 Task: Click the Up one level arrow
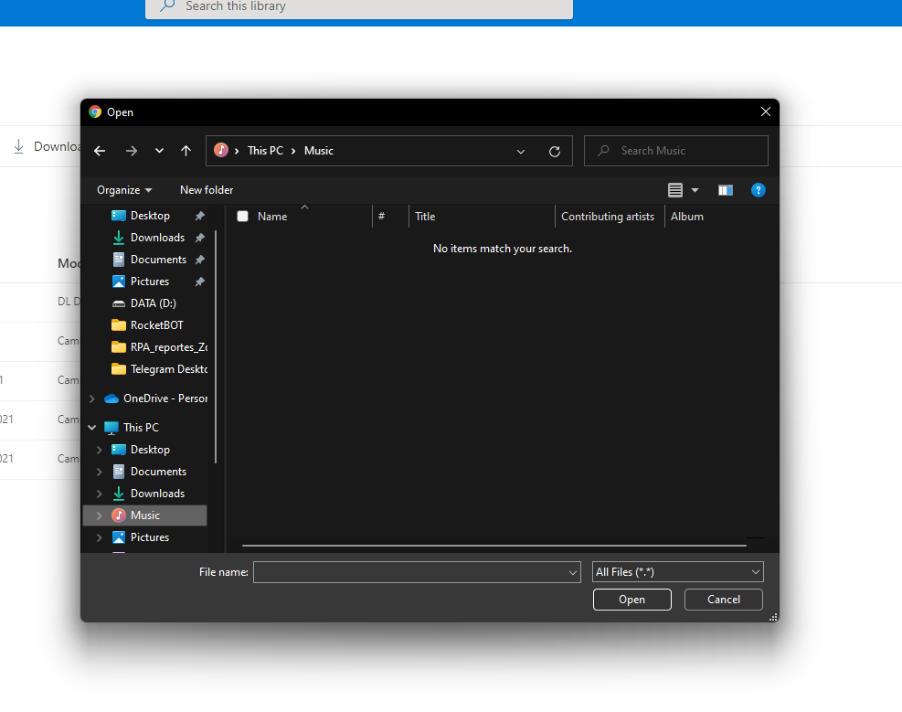(186, 151)
